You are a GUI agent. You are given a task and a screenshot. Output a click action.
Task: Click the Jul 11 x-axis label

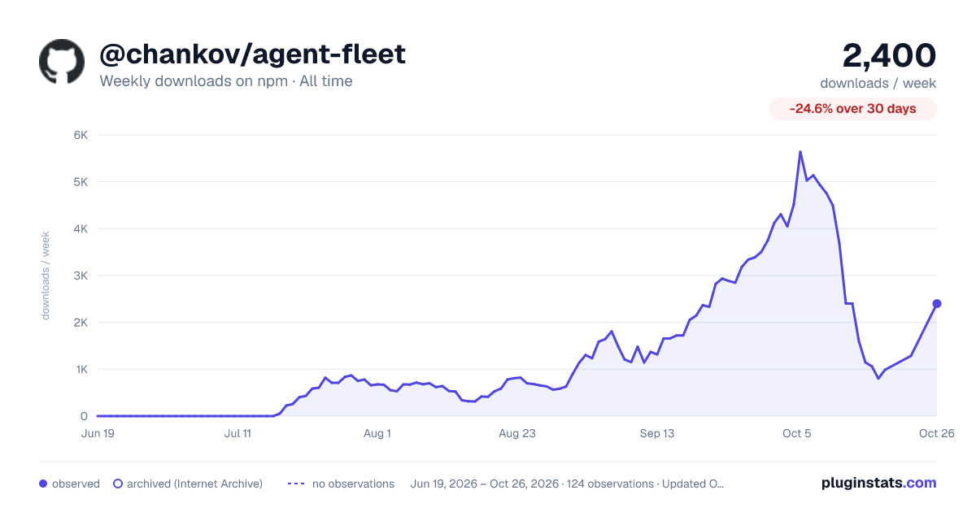pos(237,433)
